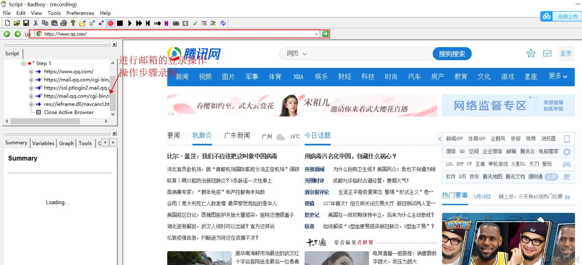
Task: Click the Cut scissors icon
Action: [36, 23]
